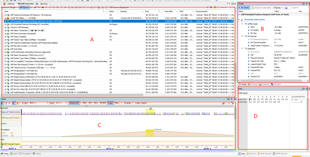Toggle the Bluetooth filter in Timing toolbar
Image resolution: width=310 pixels, height=157 pixels.
click(x=74, y=103)
